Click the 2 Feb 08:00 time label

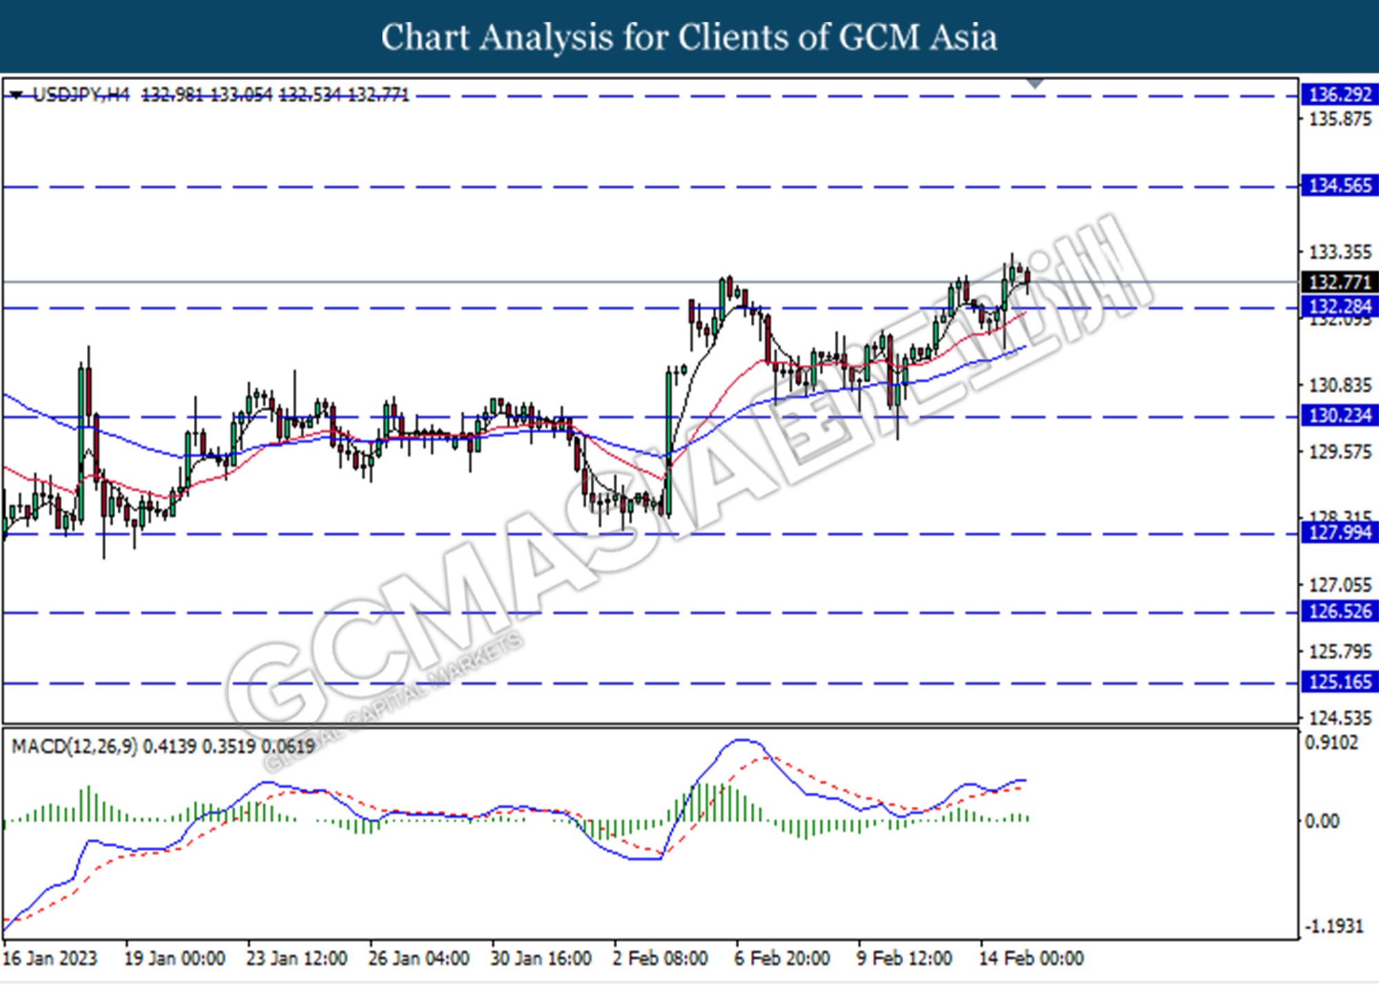(661, 959)
